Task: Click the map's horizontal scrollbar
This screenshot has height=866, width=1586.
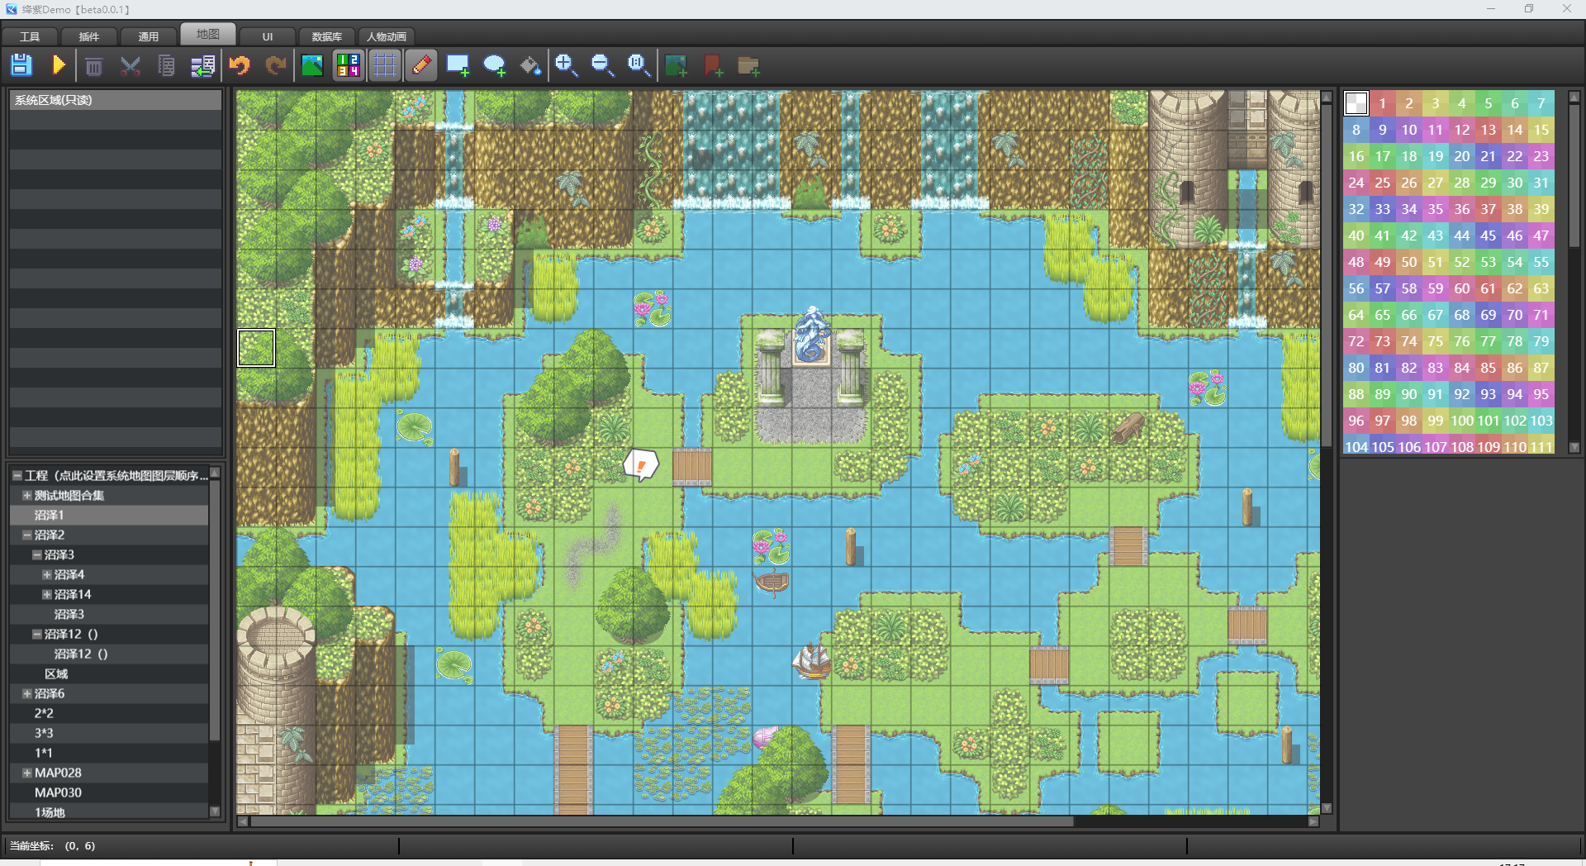Action: pos(662,821)
